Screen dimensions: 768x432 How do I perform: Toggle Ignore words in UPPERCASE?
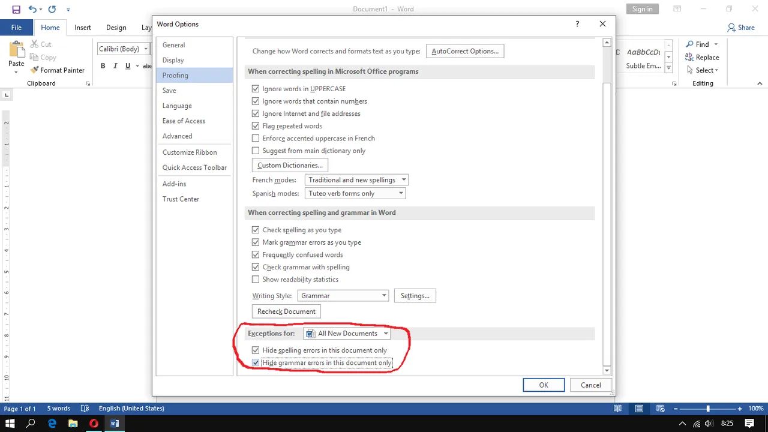(256, 89)
